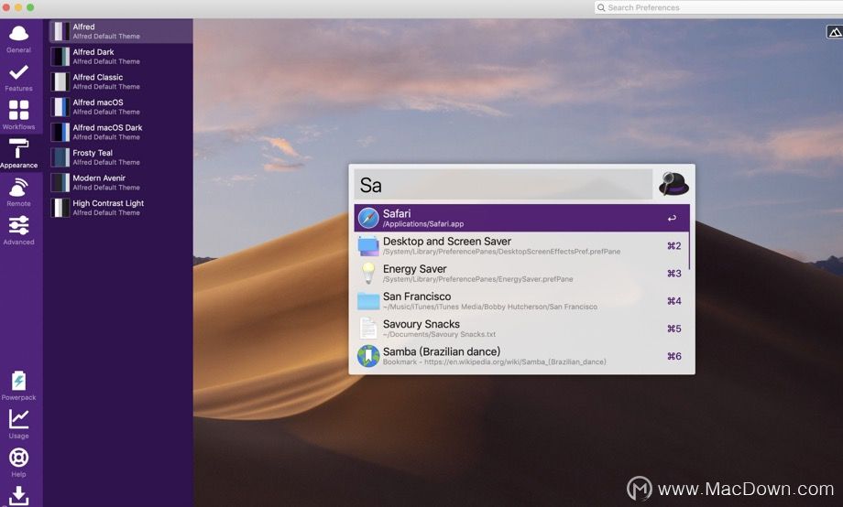Viewport: 843px width, 507px height.
Task: Pick the Alfred macOS theme
Action: tap(121, 107)
